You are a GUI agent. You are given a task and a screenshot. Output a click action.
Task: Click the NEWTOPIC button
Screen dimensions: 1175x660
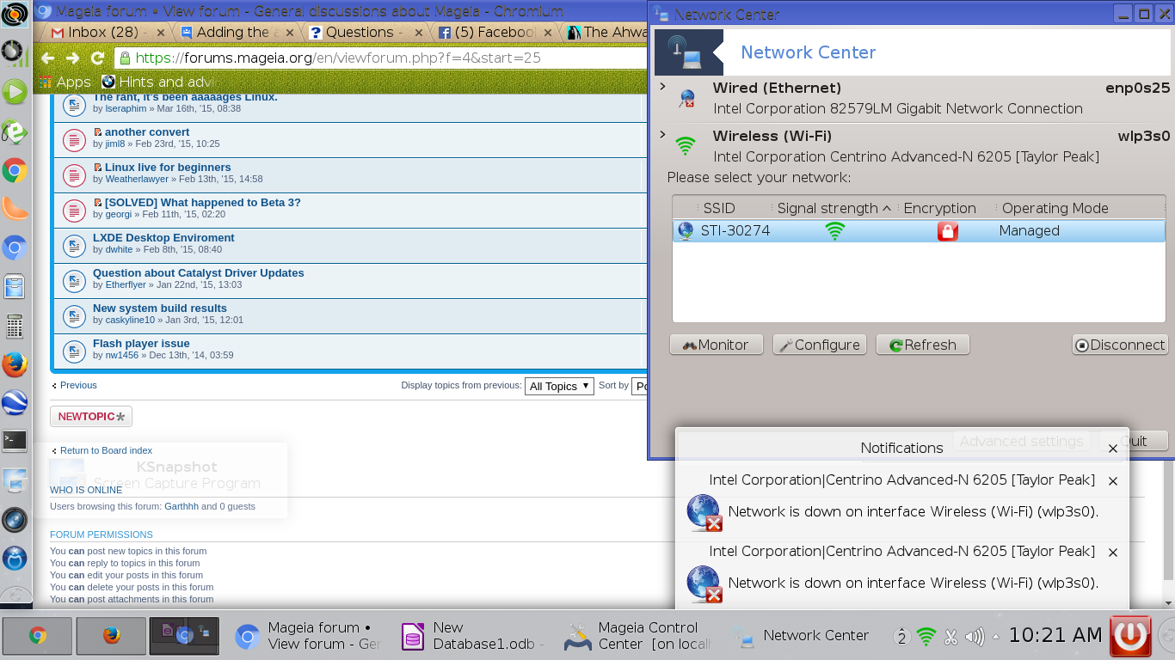pyautogui.click(x=91, y=416)
